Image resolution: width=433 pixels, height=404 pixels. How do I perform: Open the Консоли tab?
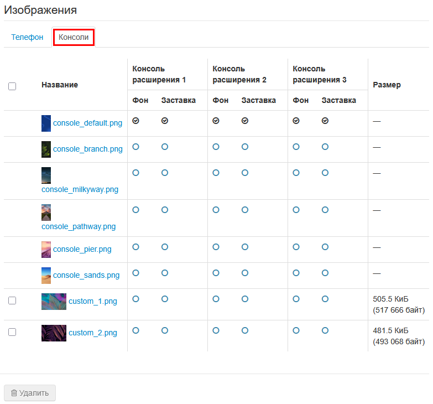click(x=74, y=37)
